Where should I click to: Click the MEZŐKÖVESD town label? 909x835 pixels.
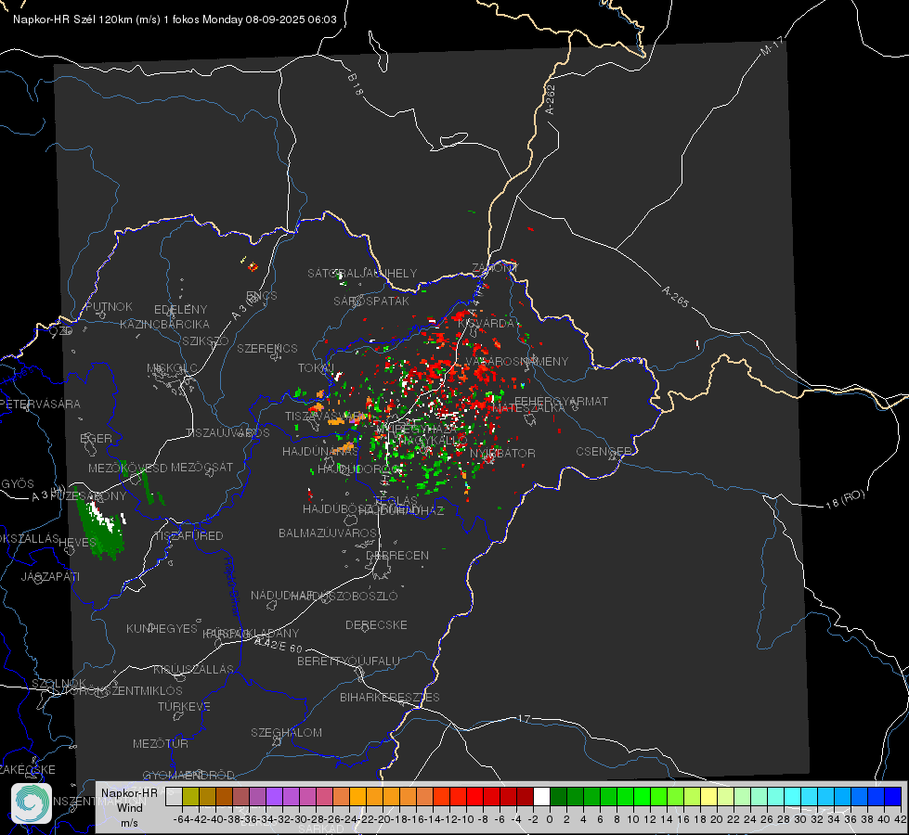coord(127,468)
